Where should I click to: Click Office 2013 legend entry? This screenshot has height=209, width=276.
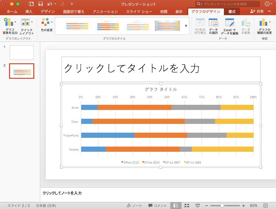click(x=130, y=162)
